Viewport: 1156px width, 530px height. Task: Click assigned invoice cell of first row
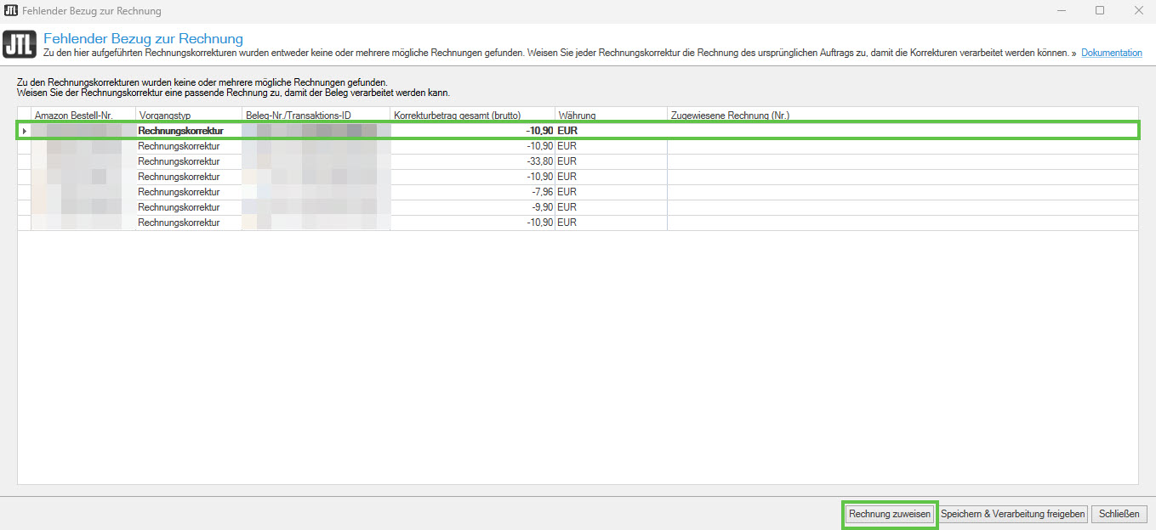(x=902, y=131)
